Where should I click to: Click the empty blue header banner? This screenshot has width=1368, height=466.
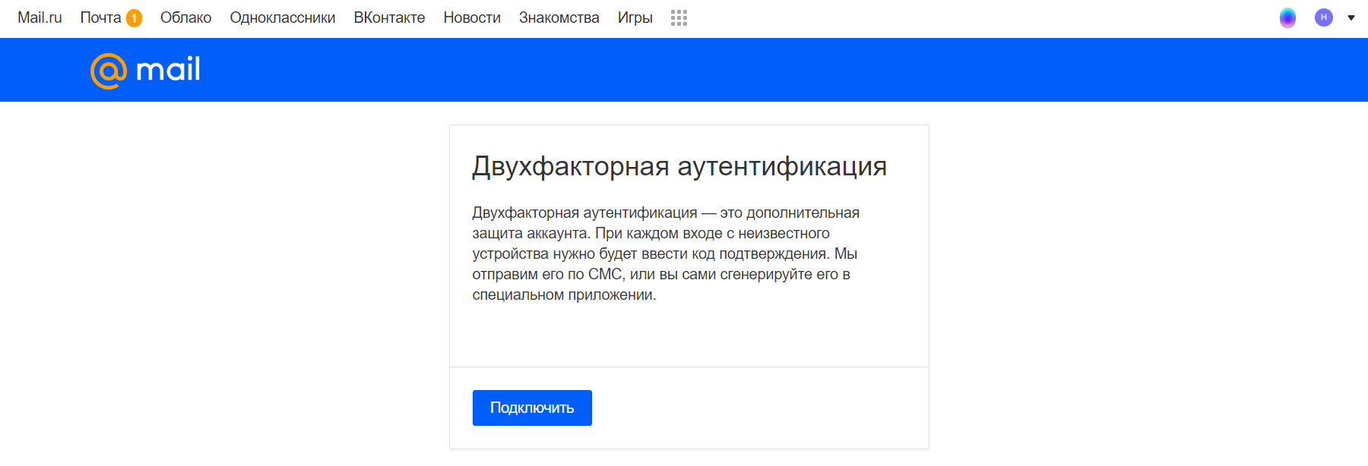coord(760,70)
